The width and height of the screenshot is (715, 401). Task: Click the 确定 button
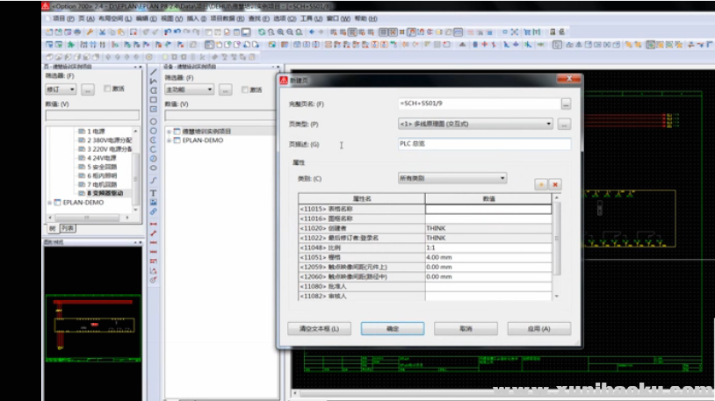393,328
